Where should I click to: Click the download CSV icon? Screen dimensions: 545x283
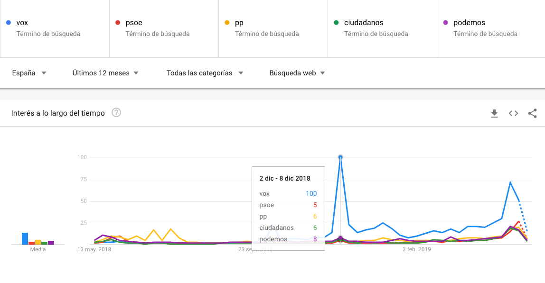point(494,113)
